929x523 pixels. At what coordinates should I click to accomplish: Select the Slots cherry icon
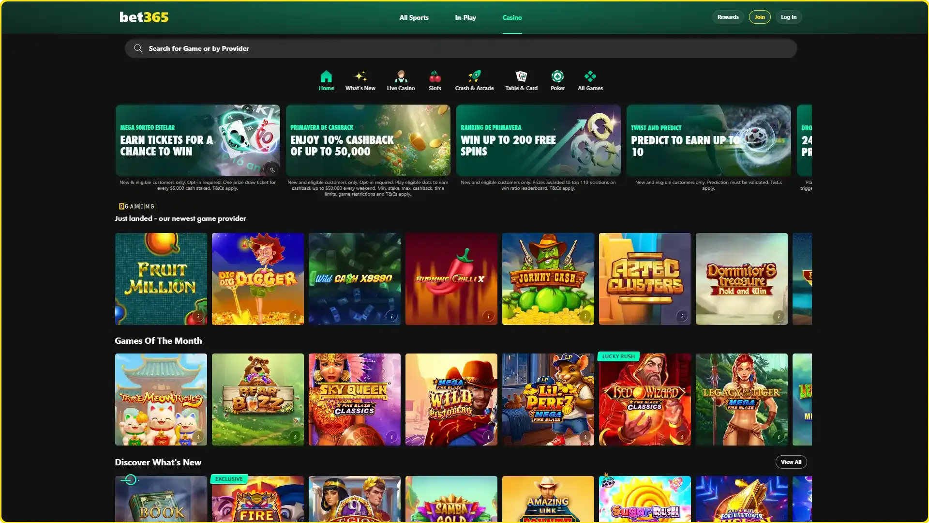[x=435, y=77]
